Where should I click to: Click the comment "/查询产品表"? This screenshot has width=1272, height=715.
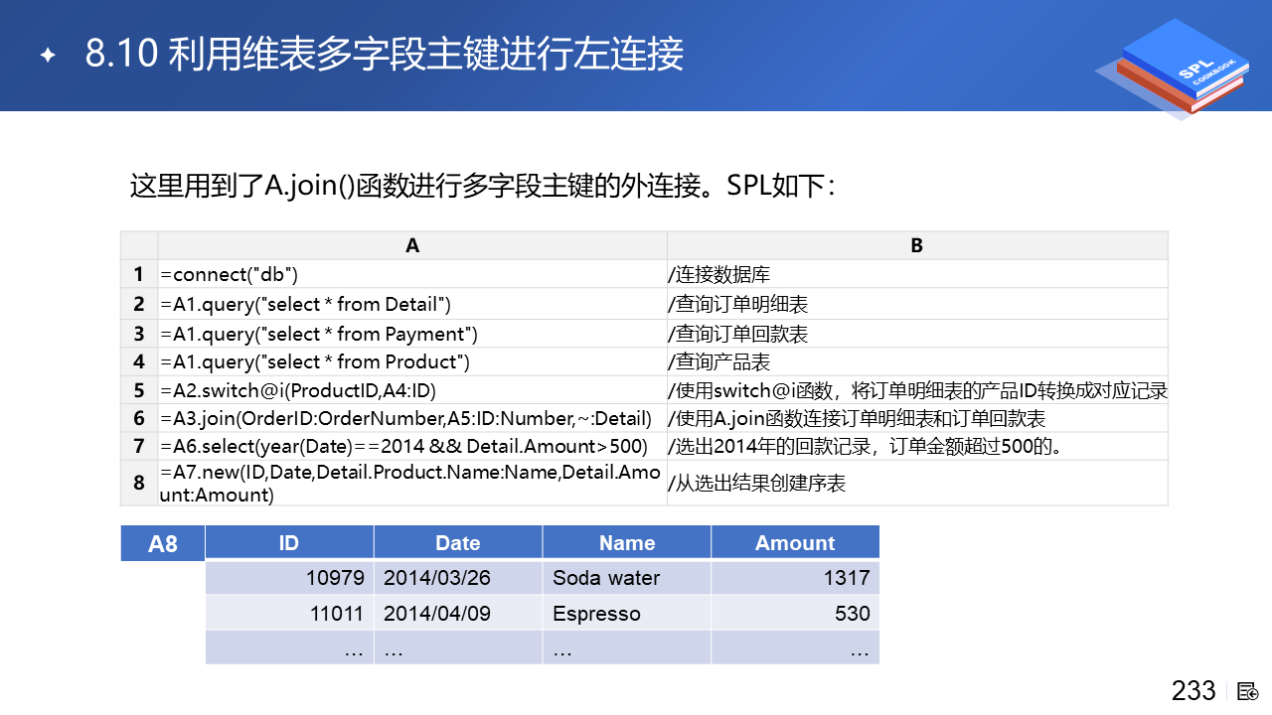(x=719, y=362)
